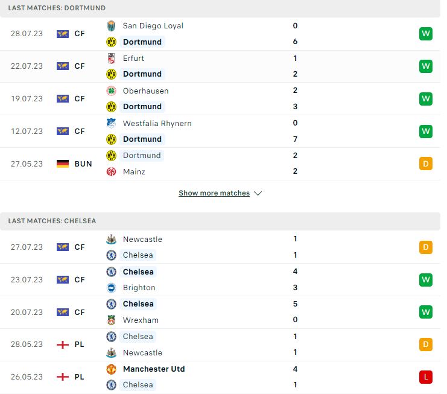
Task: Click the Manchester Utd crest
Action: [x=111, y=369]
